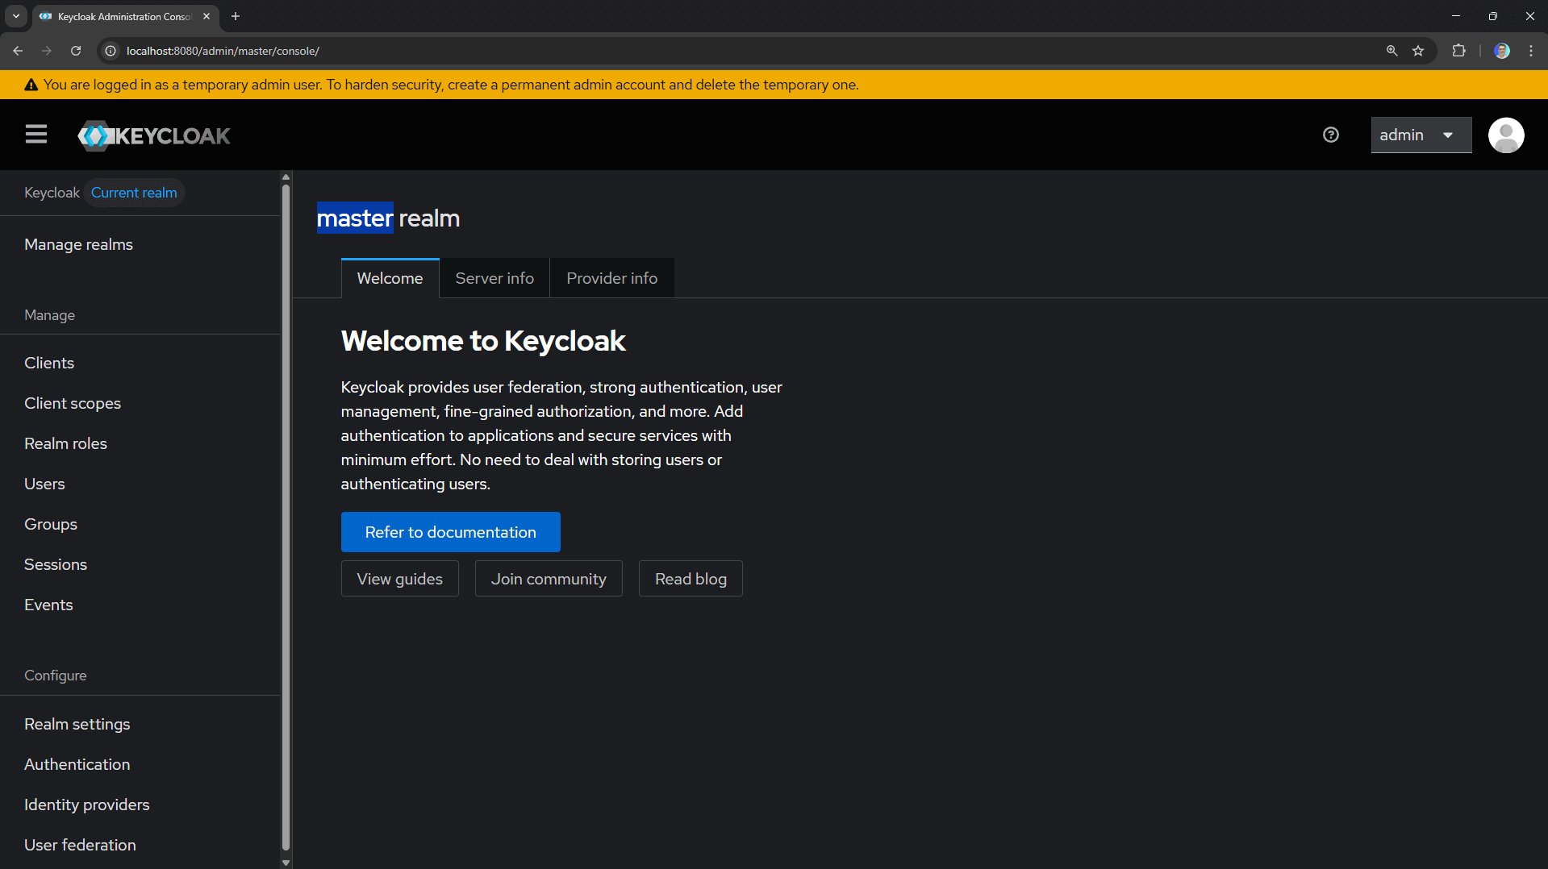1548x869 pixels.
Task: Open Realm settings from the sidebar
Action: pyautogui.click(x=77, y=723)
